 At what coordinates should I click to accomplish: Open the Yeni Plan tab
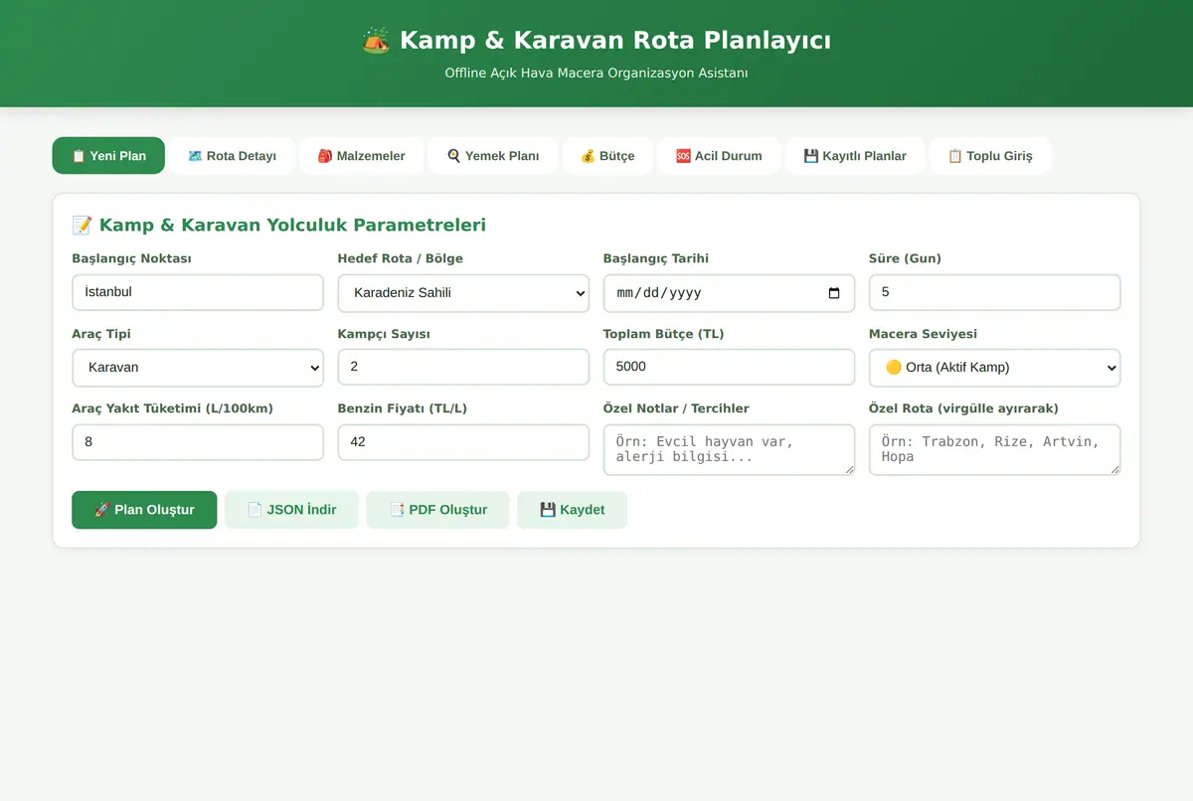(108, 156)
